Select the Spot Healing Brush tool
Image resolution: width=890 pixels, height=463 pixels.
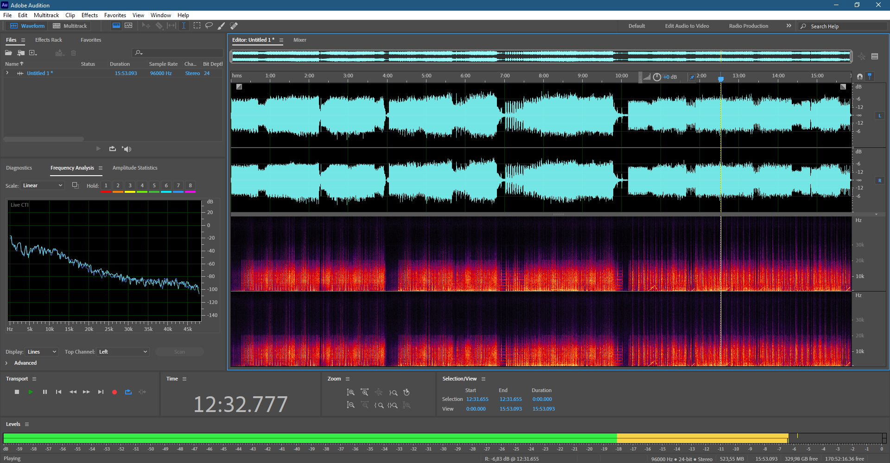tap(234, 26)
